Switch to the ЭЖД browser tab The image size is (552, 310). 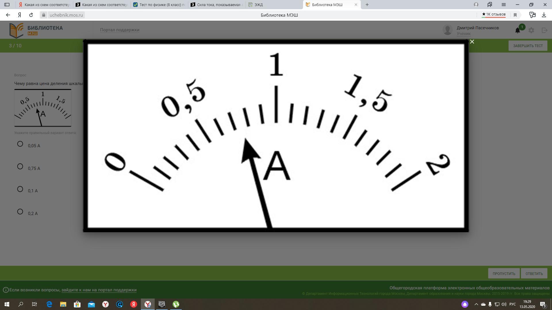(x=259, y=5)
